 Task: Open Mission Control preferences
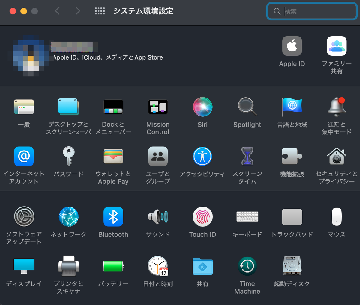158,107
